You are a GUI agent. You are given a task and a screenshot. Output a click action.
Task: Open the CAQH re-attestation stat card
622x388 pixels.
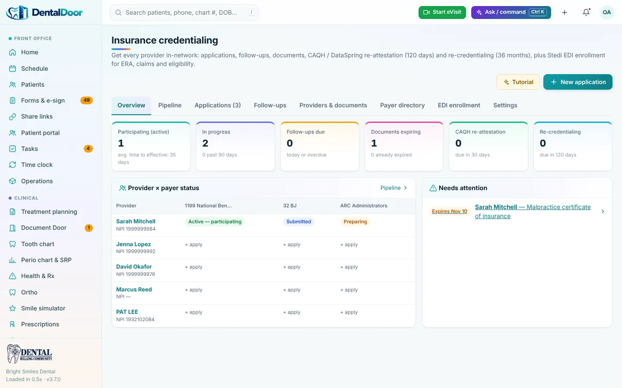click(489, 146)
